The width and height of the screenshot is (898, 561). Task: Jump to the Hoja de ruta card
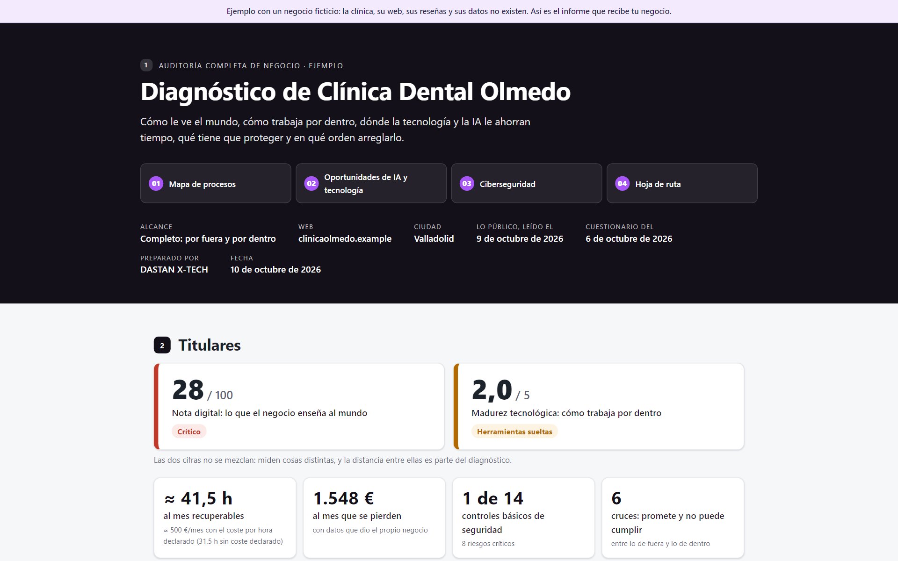(x=682, y=183)
